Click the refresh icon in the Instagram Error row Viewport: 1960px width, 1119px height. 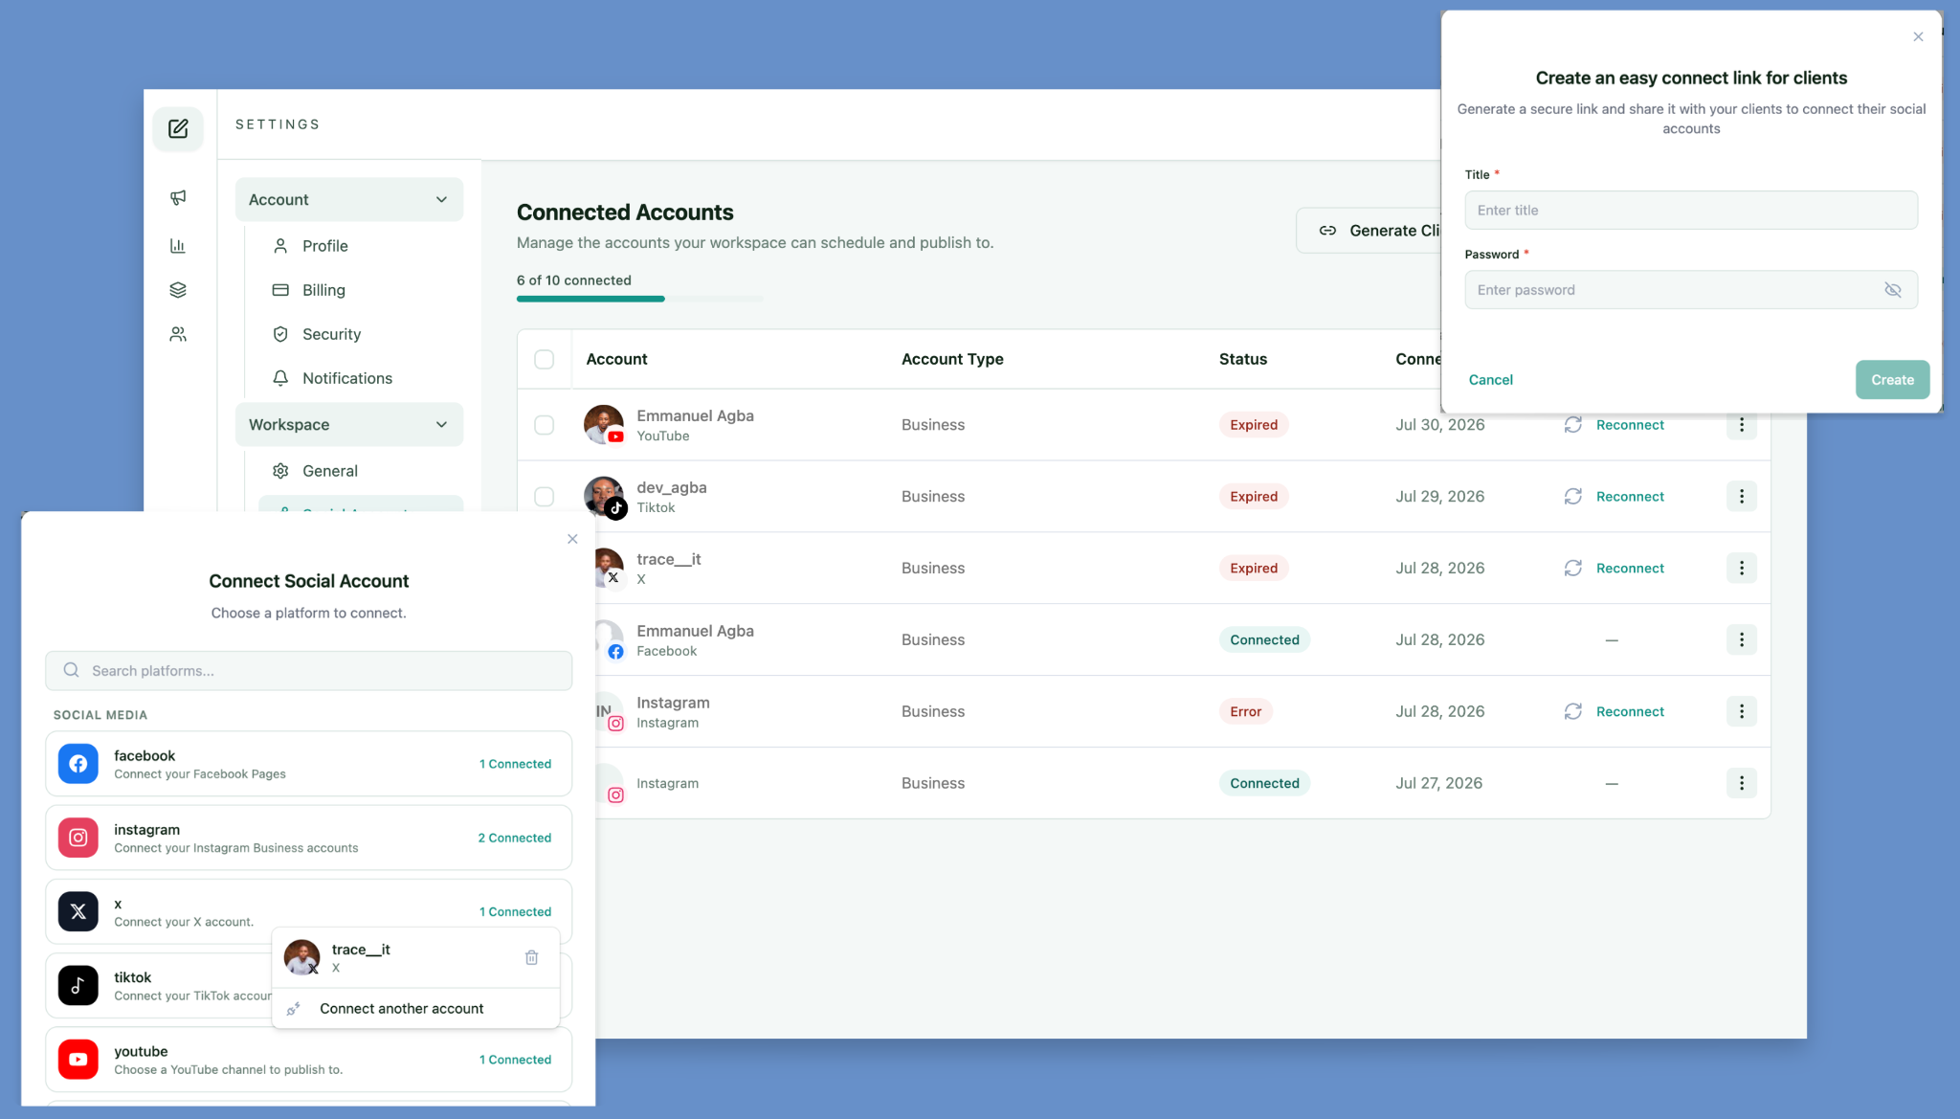coord(1573,711)
